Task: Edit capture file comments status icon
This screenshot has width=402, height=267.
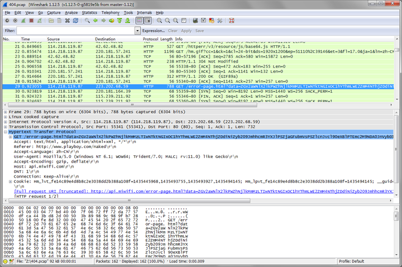Action: [11, 261]
